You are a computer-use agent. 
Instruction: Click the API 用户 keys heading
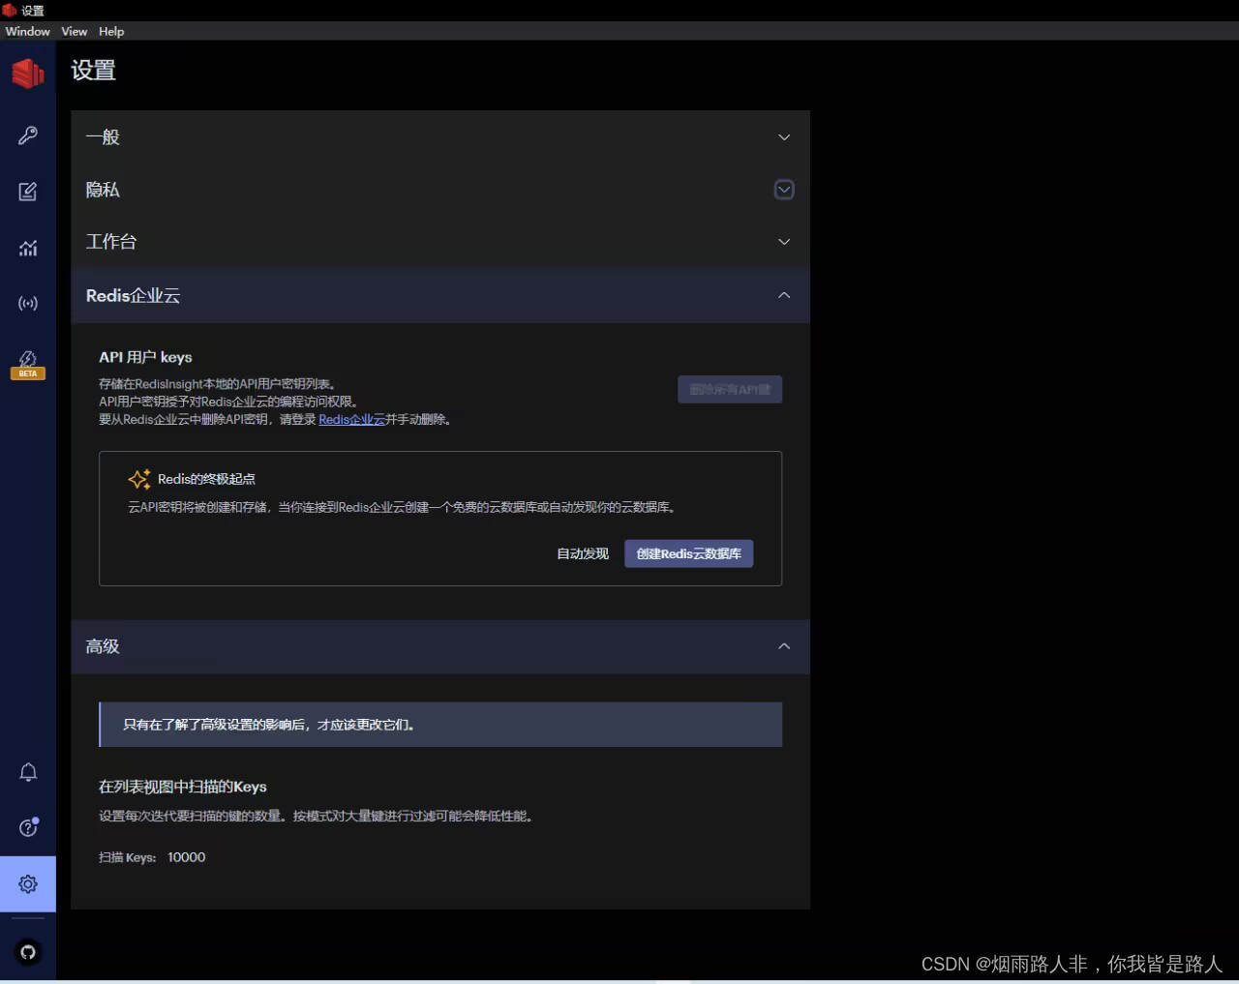[x=145, y=357]
